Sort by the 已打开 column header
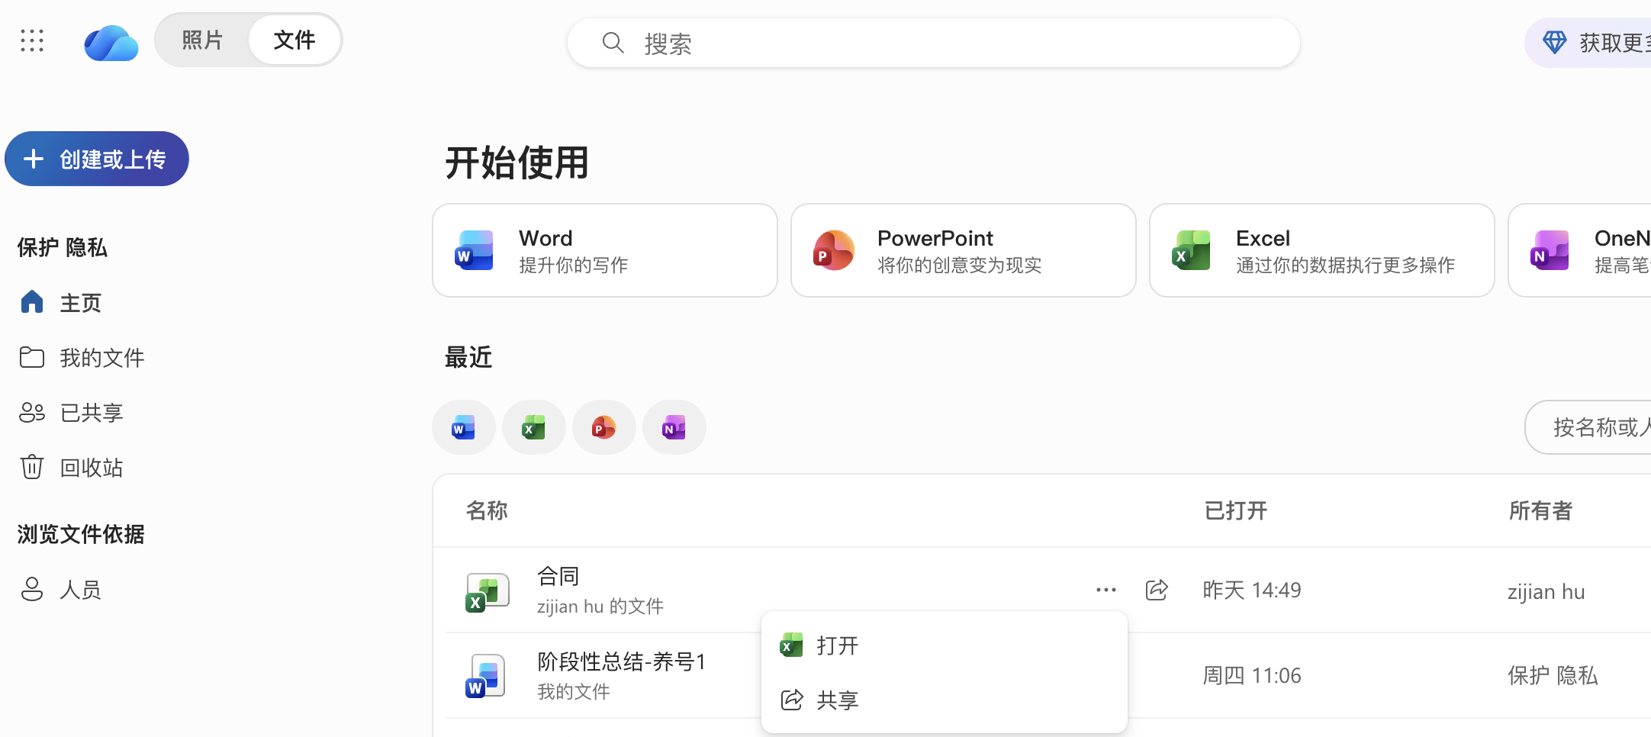The width and height of the screenshot is (1651, 737). (1235, 510)
